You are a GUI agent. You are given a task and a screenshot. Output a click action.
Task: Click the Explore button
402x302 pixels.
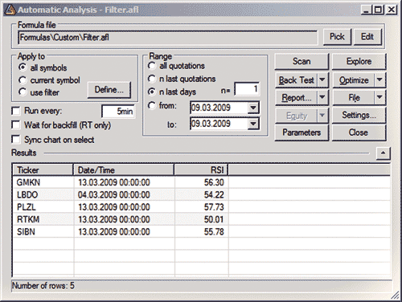[x=359, y=61]
